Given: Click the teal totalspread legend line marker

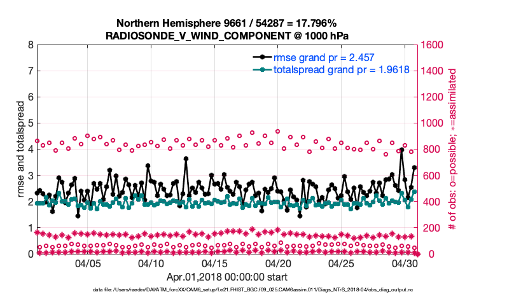Looking at the screenshot, I should (x=260, y=69).
